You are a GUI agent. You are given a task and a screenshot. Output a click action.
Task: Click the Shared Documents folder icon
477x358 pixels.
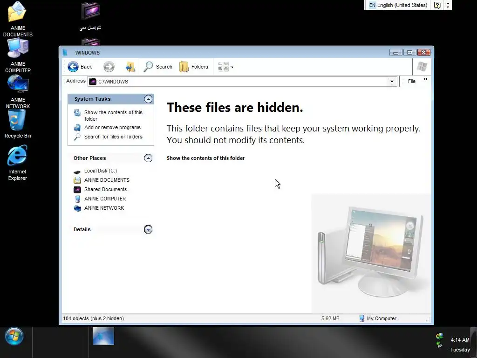point(77,190)
